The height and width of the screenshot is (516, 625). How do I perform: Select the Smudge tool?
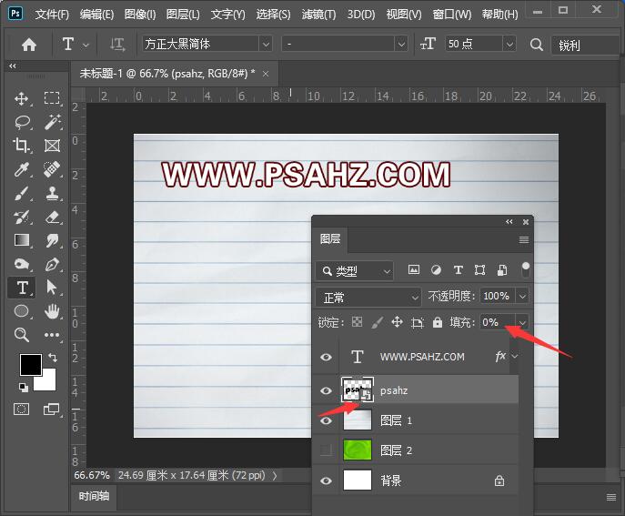coord(52,240)
